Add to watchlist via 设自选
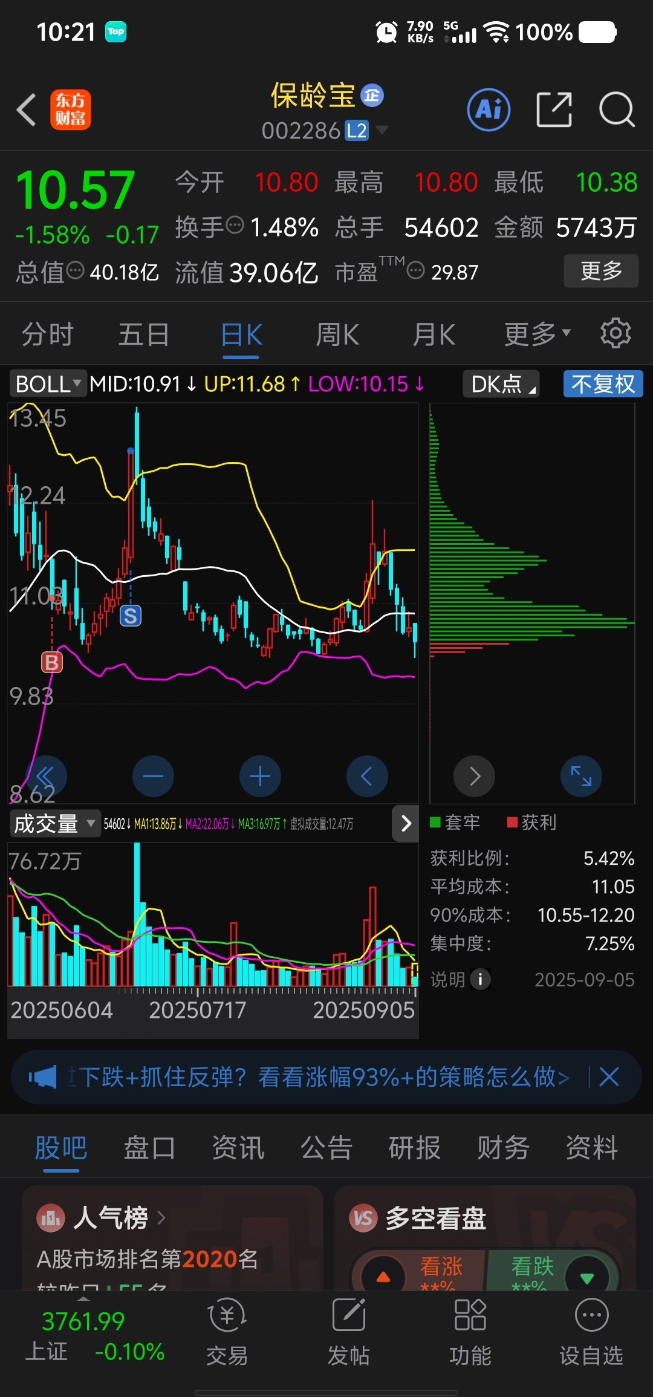This screenshot has height=1397, width=653. tap(591, 1332)
